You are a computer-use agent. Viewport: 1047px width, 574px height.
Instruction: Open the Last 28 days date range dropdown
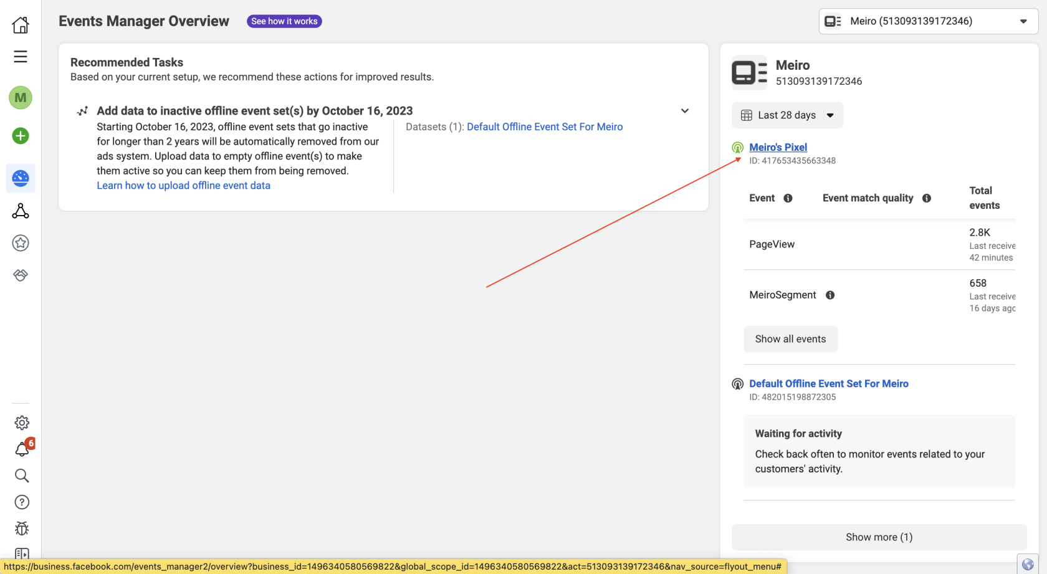(787, 115)
